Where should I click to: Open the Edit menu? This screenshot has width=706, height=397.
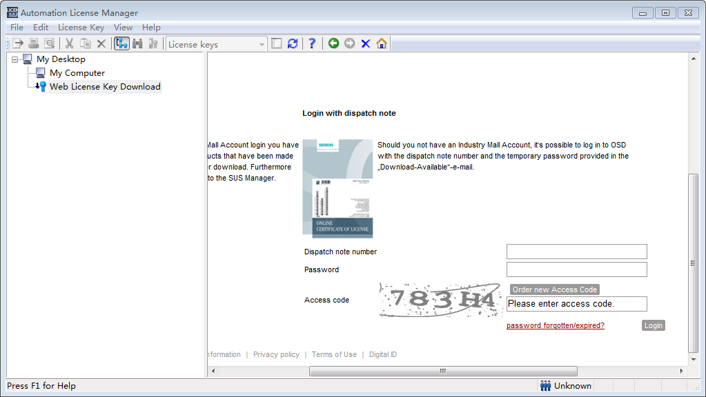pyautogui.click(x=41, y=28)
